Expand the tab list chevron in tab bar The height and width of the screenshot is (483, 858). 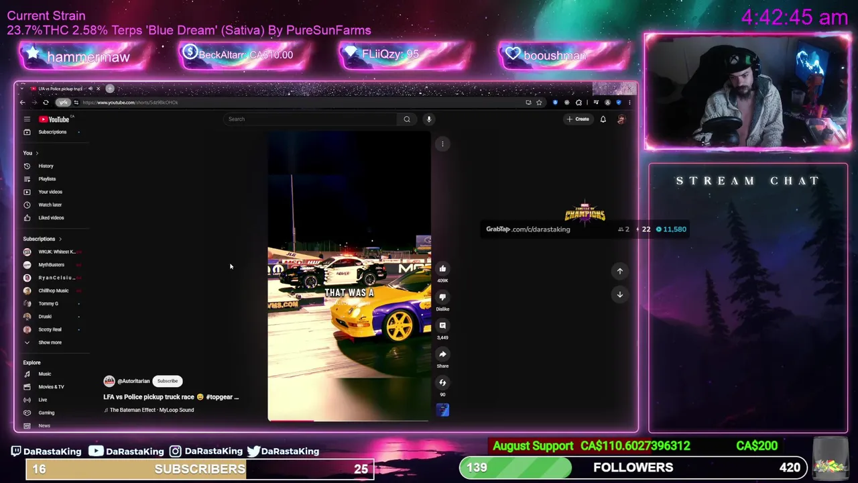click(x=21, y=89)
